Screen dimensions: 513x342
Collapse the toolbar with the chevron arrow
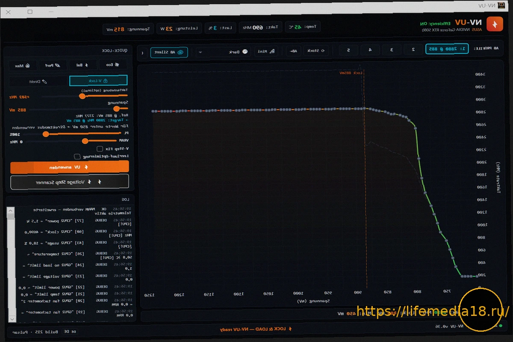click(142, 52)
